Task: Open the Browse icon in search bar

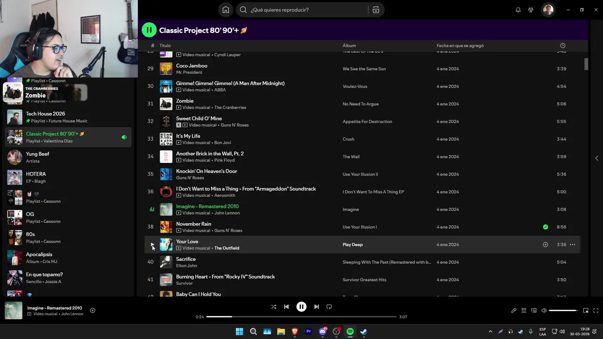Action: 375,10
